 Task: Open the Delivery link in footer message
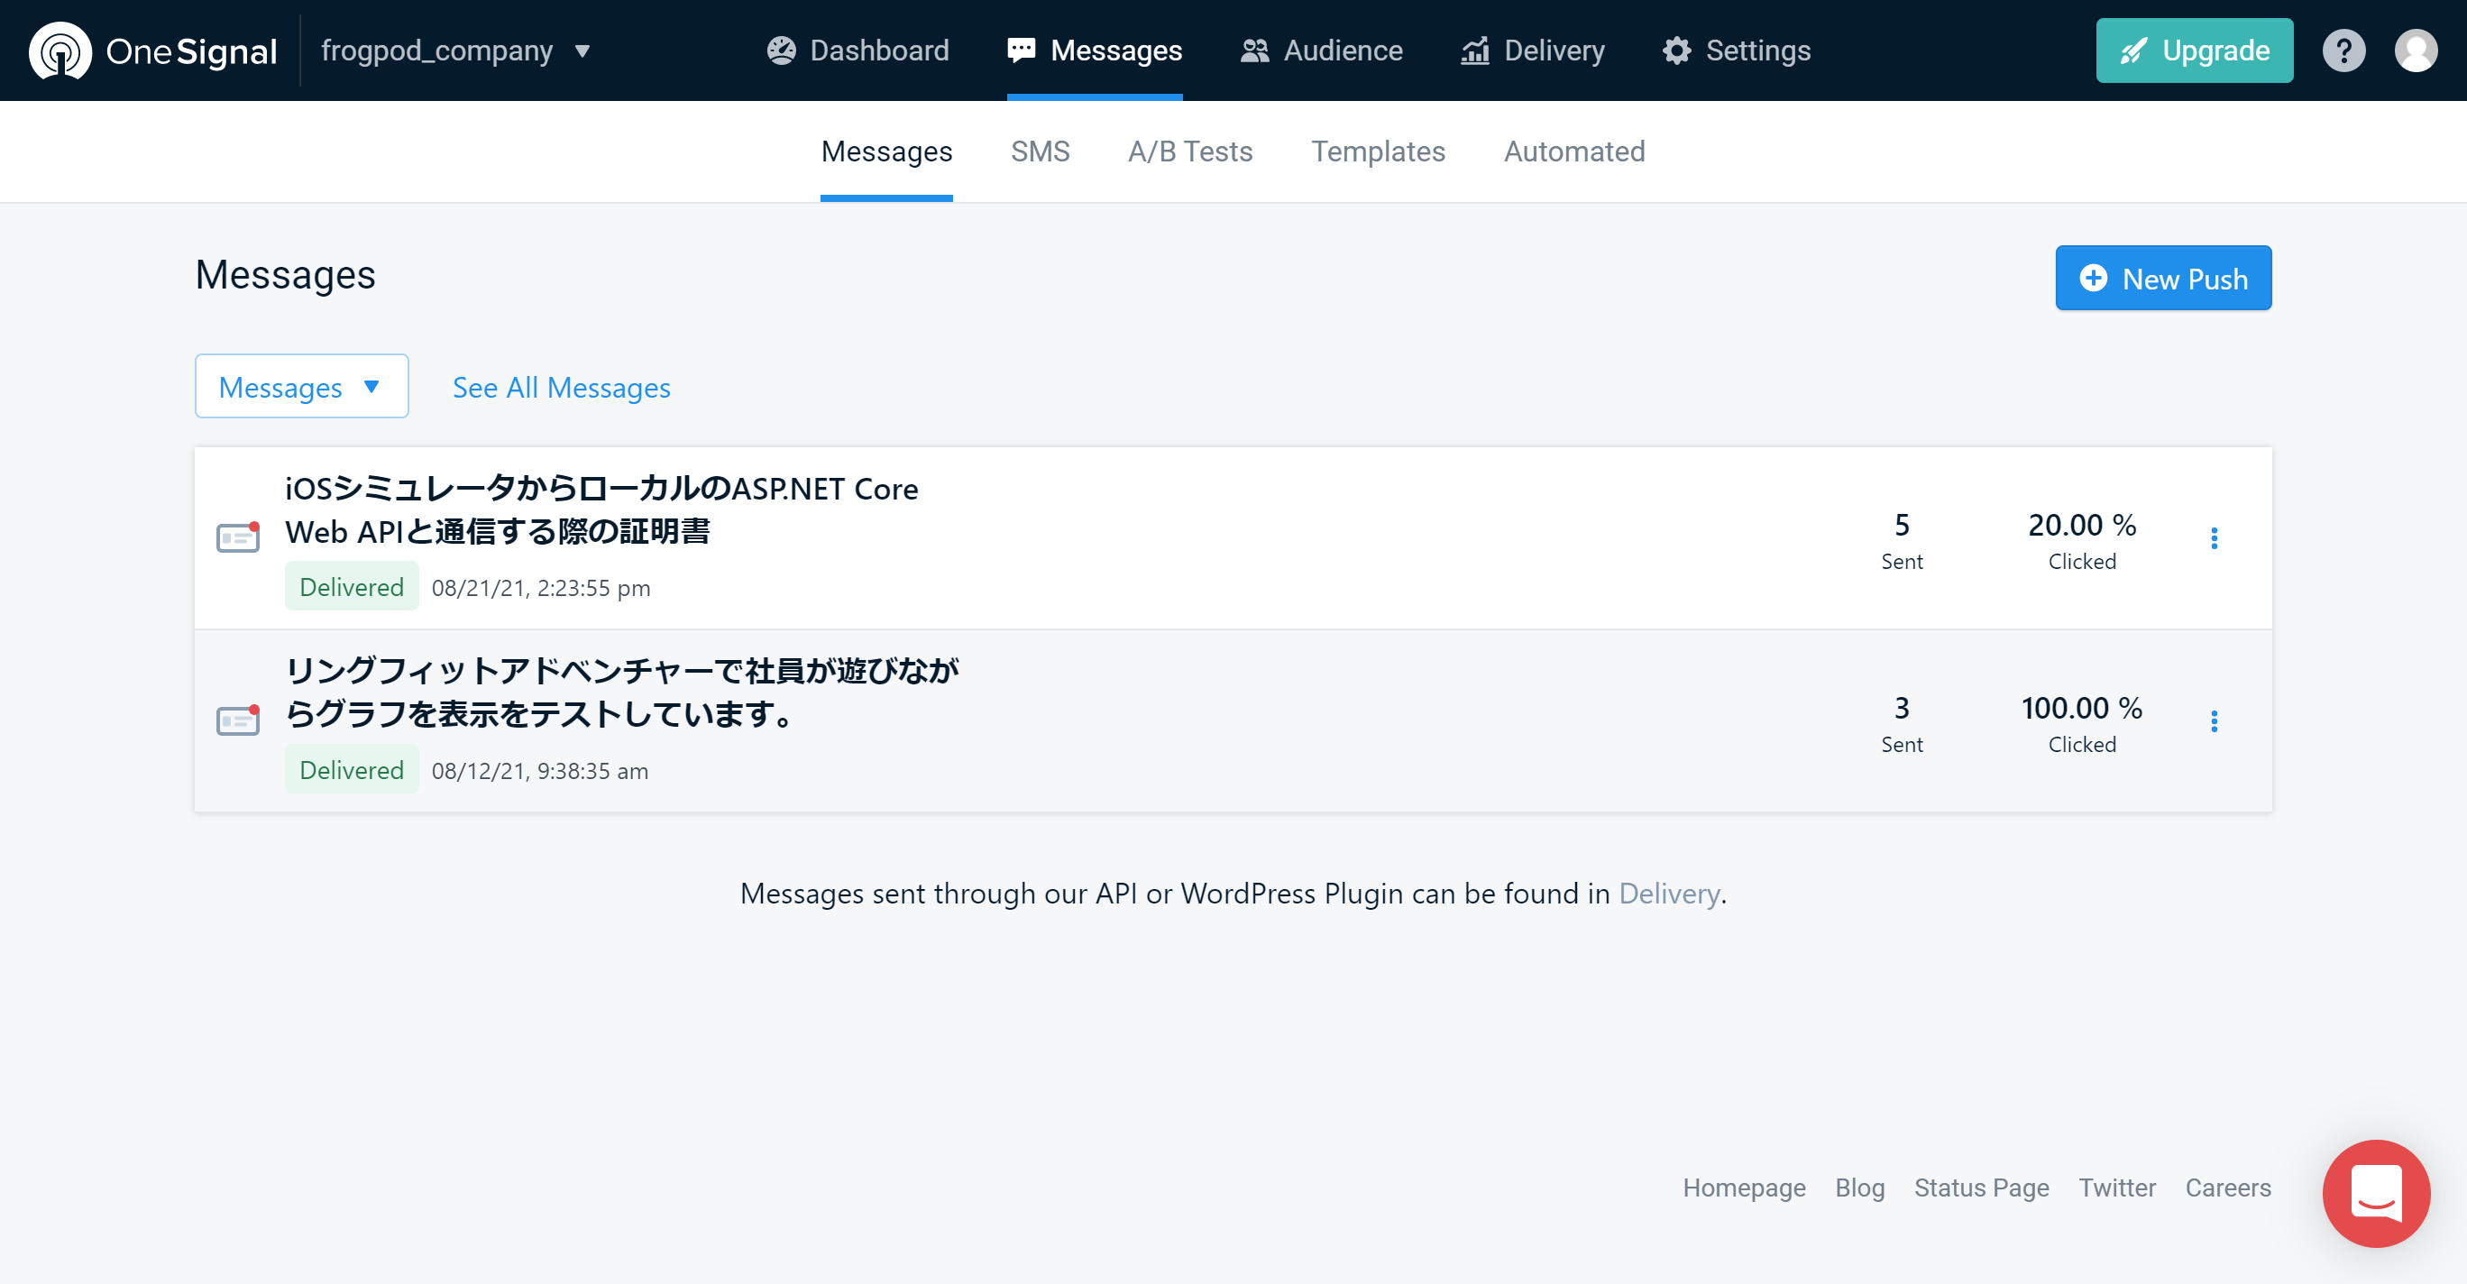point(1667,894)
